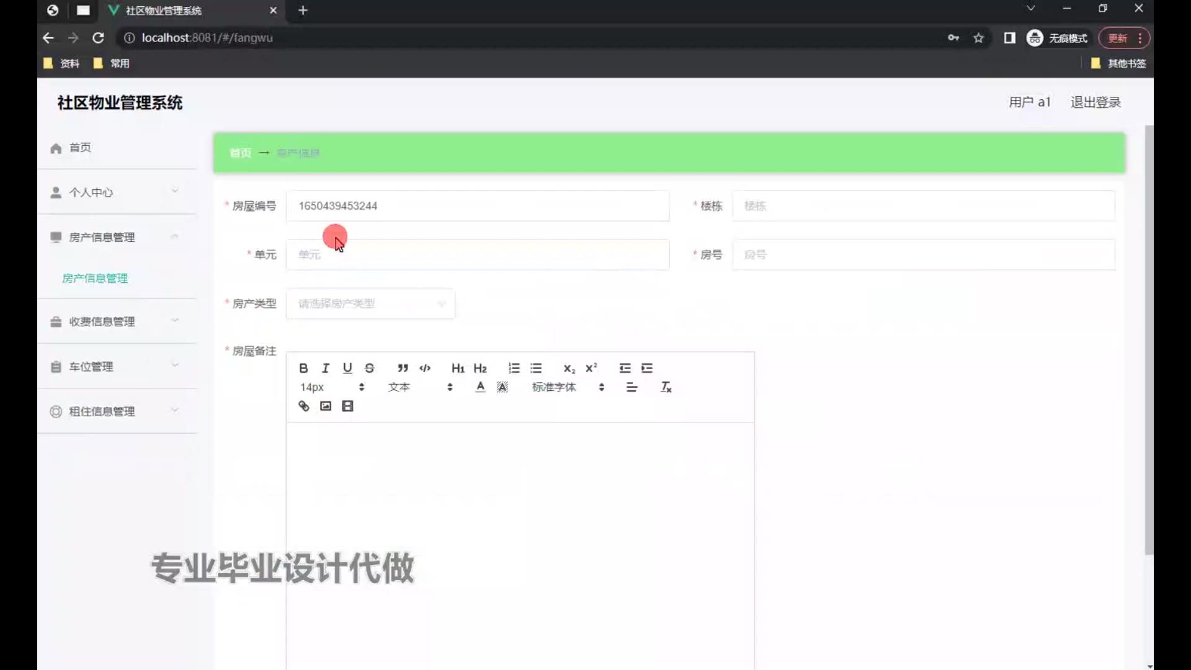The image size is (1191, 670).
Task: Insert a code block
Action: [x=425, y=368]
